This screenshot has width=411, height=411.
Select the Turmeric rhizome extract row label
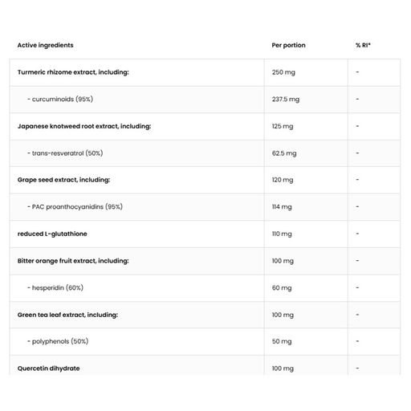tap(73, 72)
